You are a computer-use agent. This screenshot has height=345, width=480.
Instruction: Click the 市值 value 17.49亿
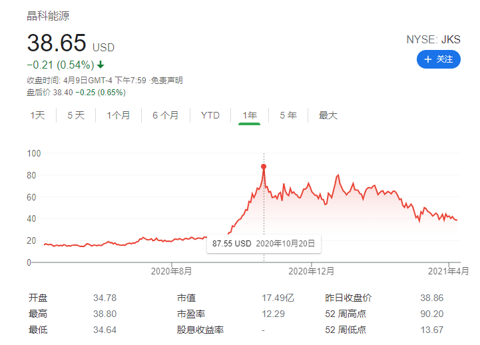[x=278, y=298]
